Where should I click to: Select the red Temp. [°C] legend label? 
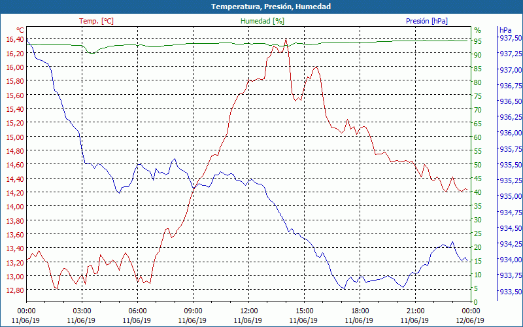pos(96,21)
